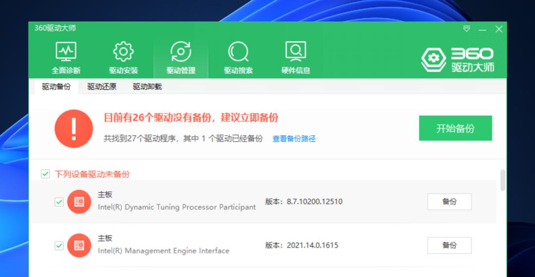Close the 360驱动大师 window
The image size is (535, 277).
pyautogui.click(x=499, y=29)
